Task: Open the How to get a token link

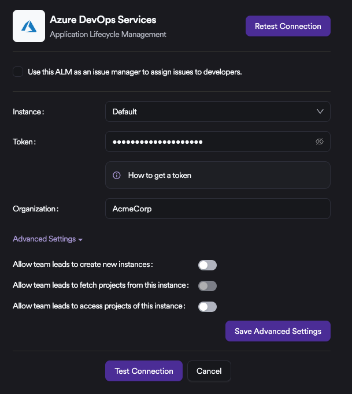Action: pos(160,176)
